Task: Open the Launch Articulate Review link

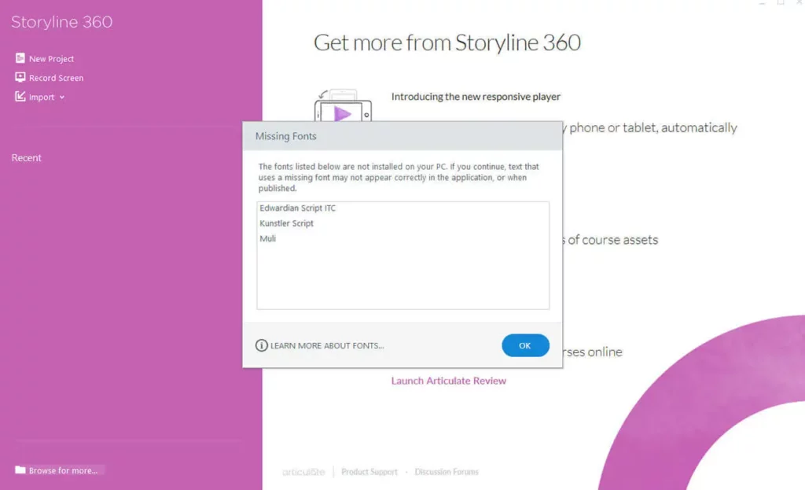Action: coord(449,381)
